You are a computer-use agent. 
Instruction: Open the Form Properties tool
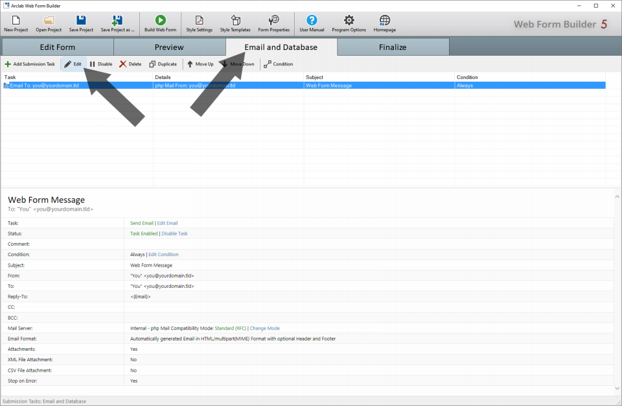273,21
